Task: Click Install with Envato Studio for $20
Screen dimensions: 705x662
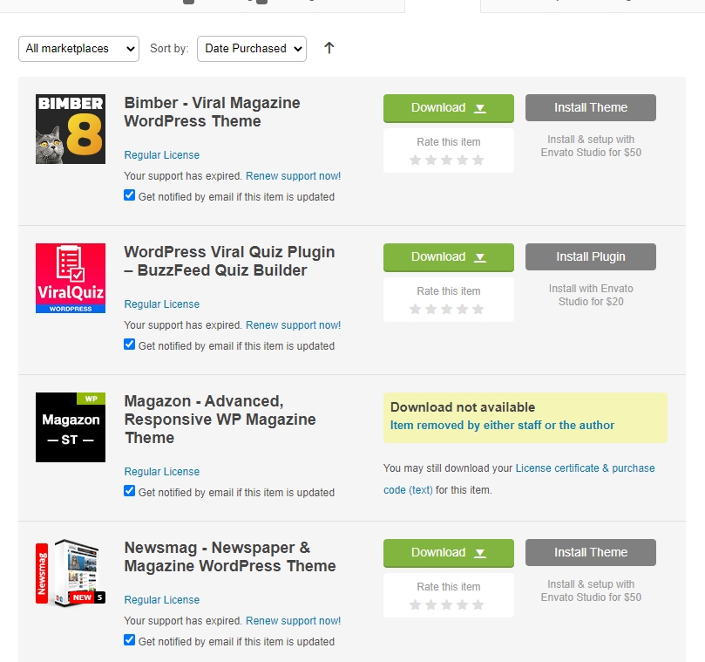Action: pos(591,295)
